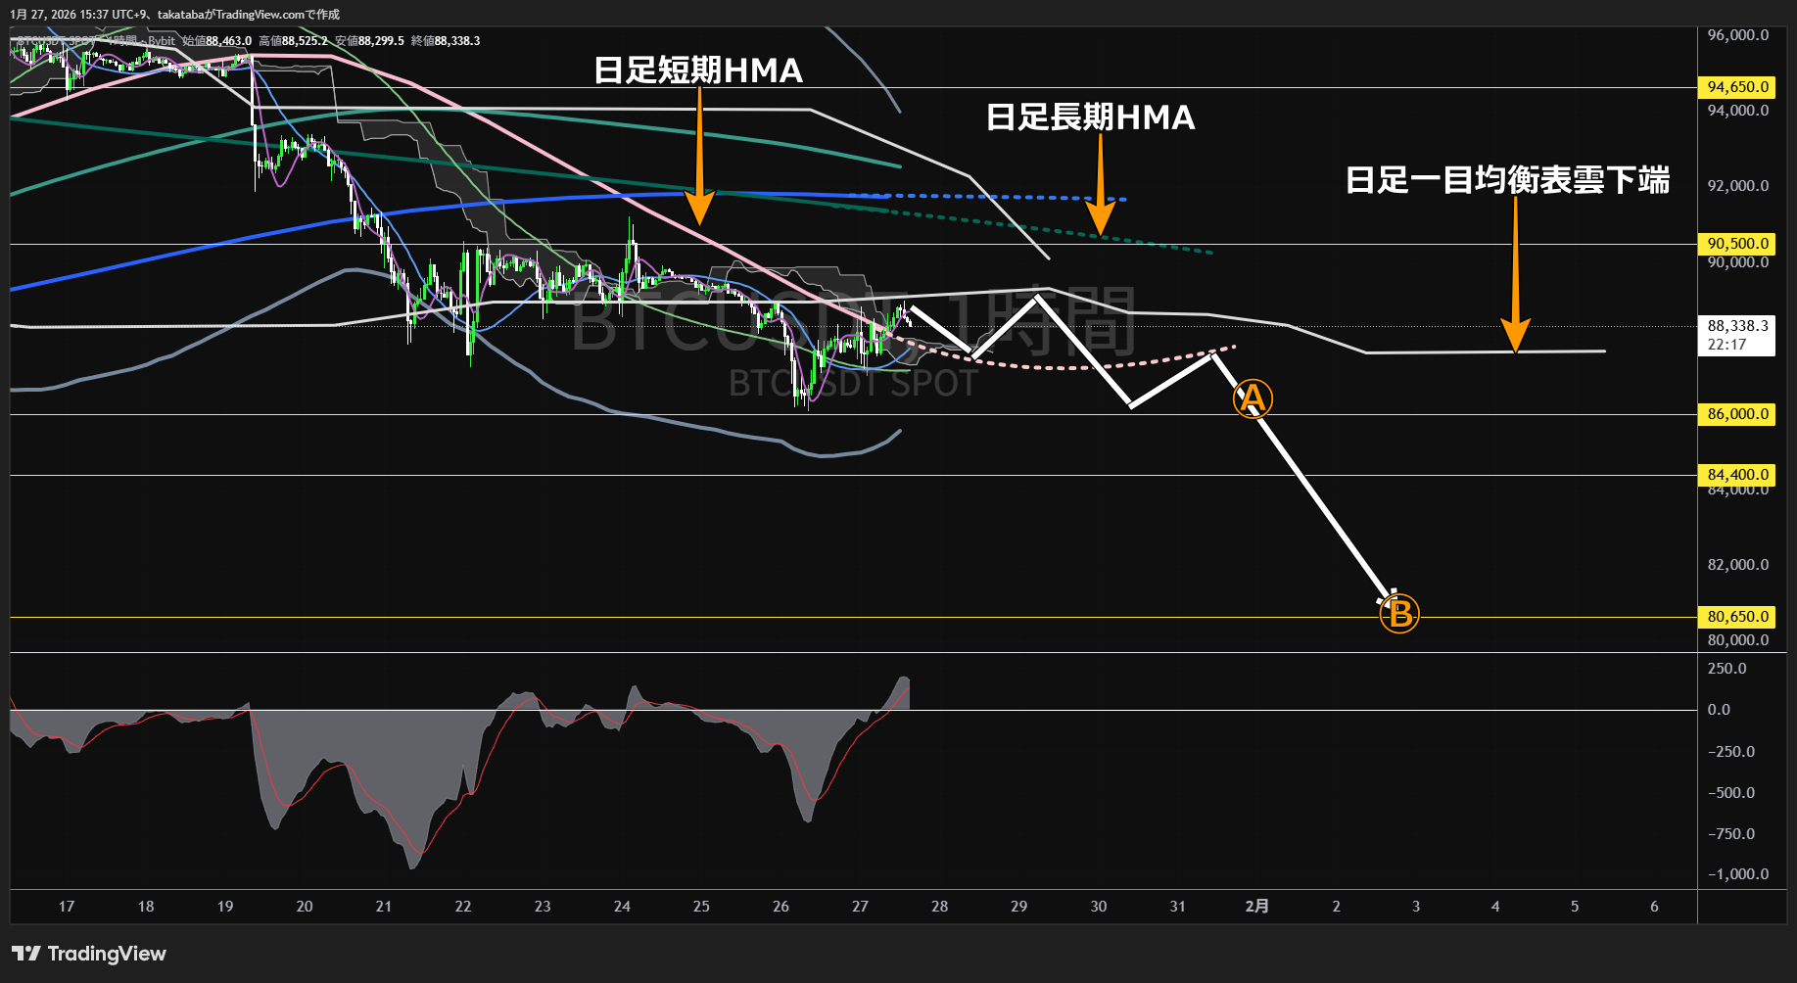Select the orange circled A marker
Viewport: 1797px width, 983px height.
[1252, 399]
